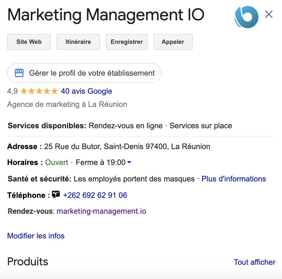Open the 40 avis Google reviews

point(86,91)
